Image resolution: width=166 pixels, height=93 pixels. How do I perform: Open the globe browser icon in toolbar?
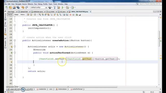tap(50, 7)
